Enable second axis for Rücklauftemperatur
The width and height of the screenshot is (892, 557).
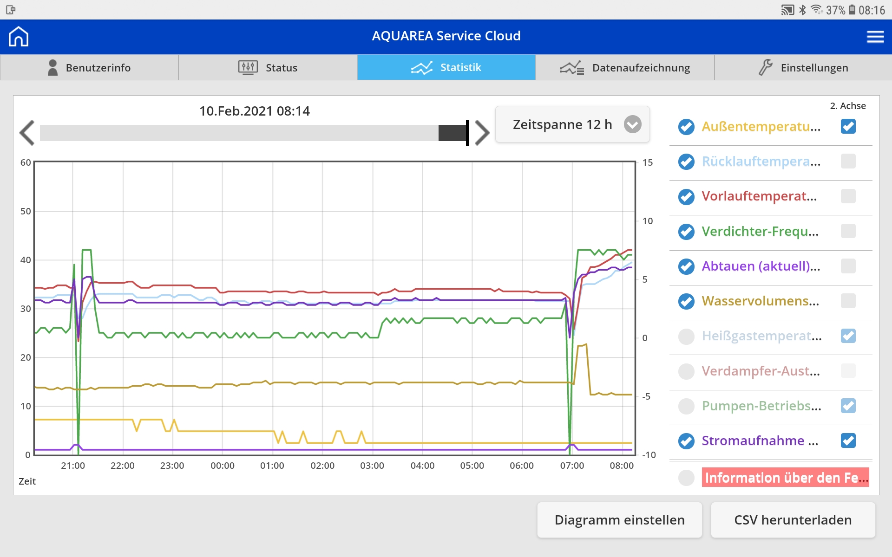coord(848,162)
